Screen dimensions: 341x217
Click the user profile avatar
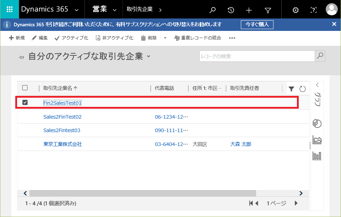click(331, 9)
